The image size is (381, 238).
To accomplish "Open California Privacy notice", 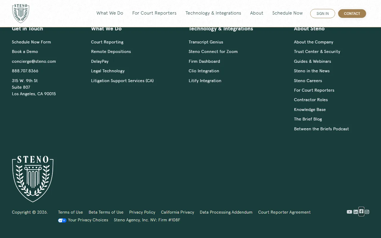I will click(177, 212).
